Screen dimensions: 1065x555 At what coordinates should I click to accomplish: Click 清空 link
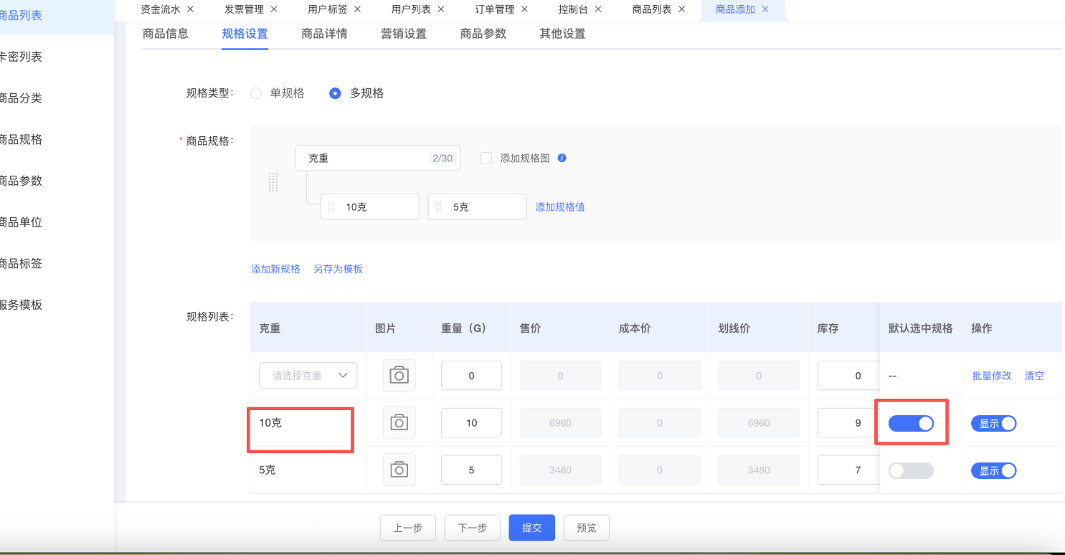click(x=1035, y=376)
